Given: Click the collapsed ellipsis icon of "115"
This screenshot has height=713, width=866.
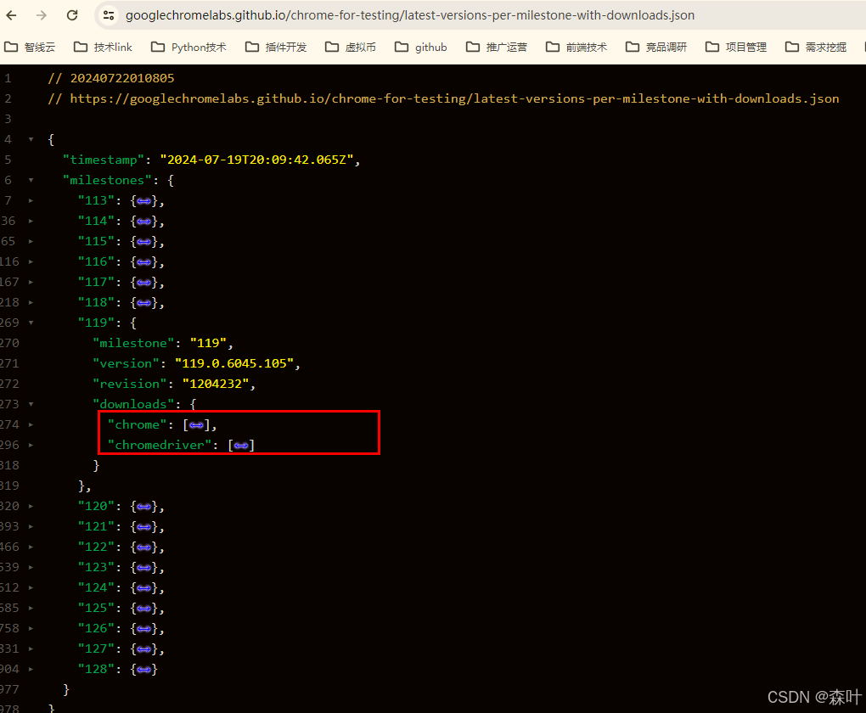Looking at the screenshot, I should [144, 242].
